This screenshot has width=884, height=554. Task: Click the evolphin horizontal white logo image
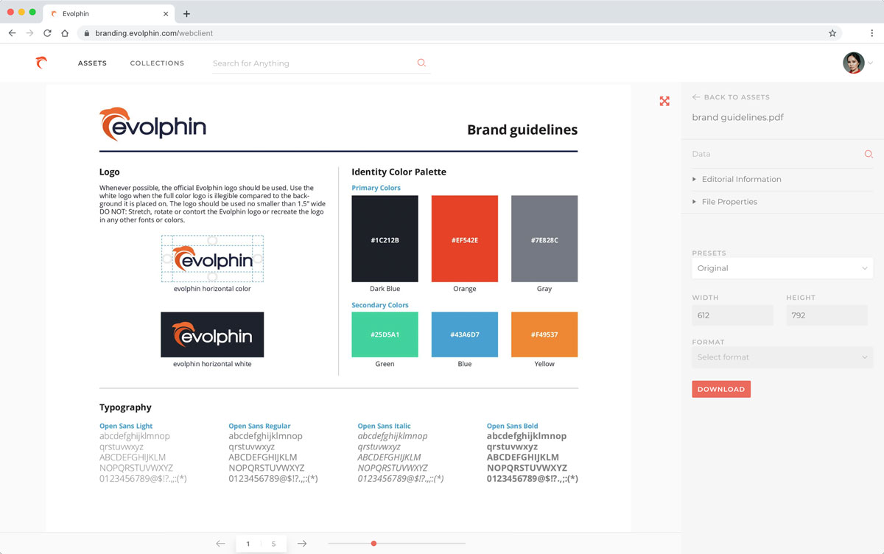pos(212,335)
